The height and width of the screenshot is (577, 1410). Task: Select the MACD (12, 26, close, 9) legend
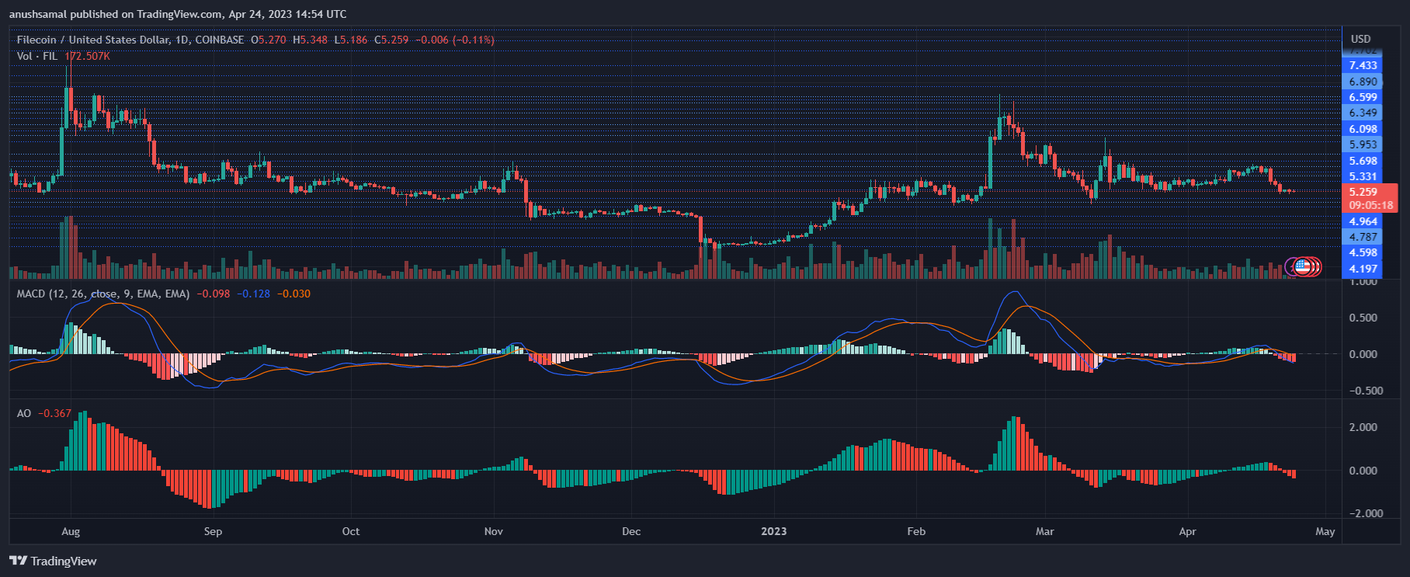102,294
